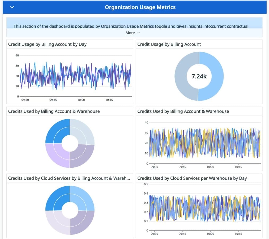Click the 0.5 y-axis label on Cloud Services chart
269x239 pixels.
click(x=146, y=184)
